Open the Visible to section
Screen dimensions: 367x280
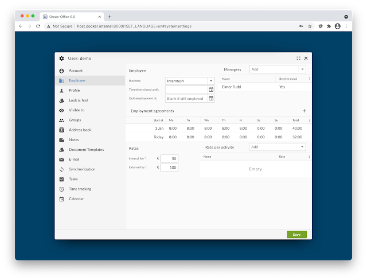tap(90, 110)
